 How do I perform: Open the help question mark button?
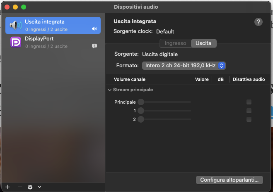pos(259,22)
